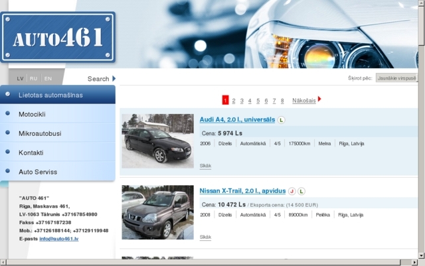Go to page 5 of listings
425x266 pixels.
(x=258, y=101)
